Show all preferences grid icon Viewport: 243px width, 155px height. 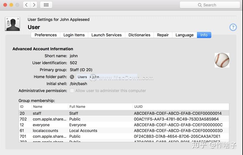tap(46, 5)
